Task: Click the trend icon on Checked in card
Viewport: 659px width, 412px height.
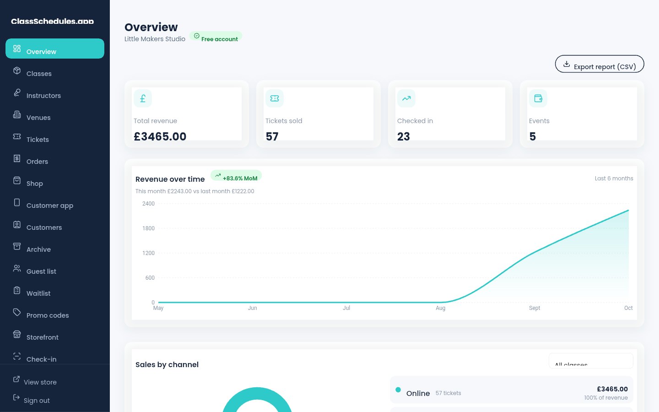Action: tap(406, 98)
